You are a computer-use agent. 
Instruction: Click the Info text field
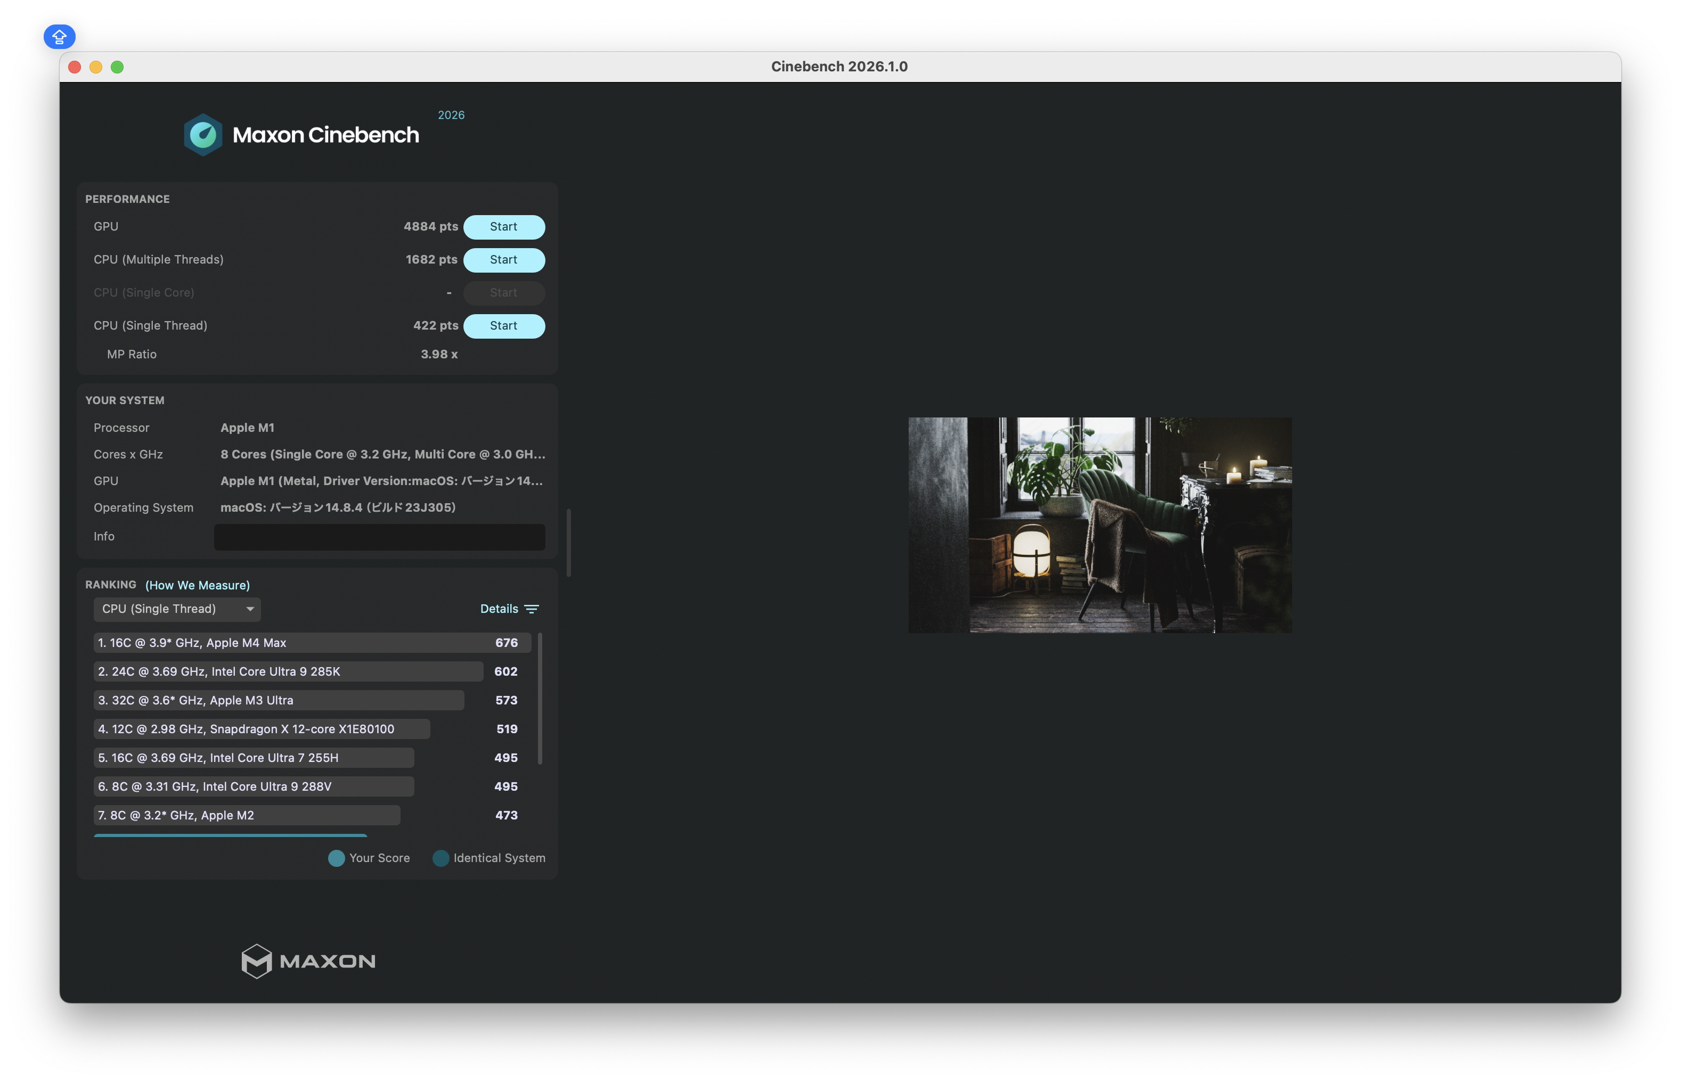pyautogui.click(x=379, y=537)
